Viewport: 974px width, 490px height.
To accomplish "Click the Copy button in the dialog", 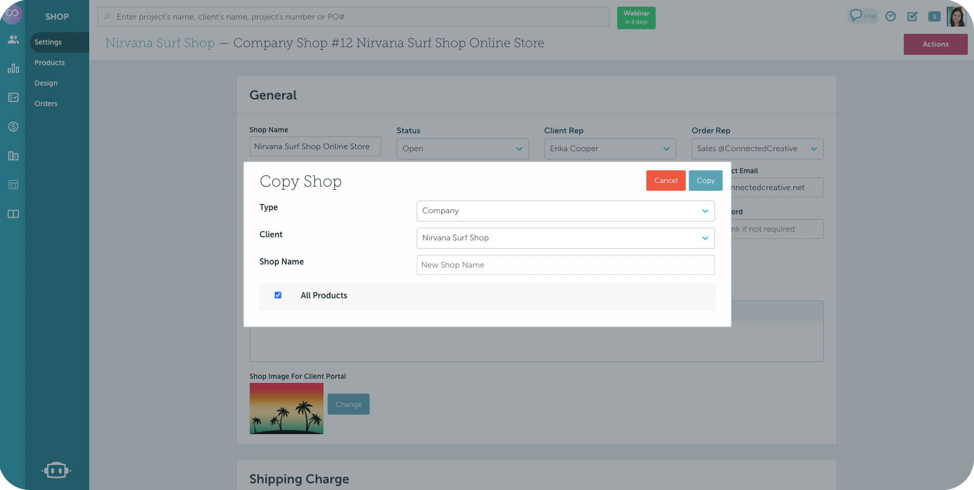I will coord(705,180).
